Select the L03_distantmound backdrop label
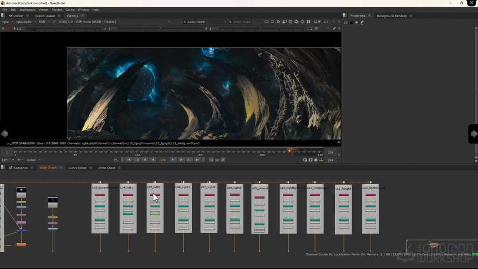478x269 pixels. 104,187
